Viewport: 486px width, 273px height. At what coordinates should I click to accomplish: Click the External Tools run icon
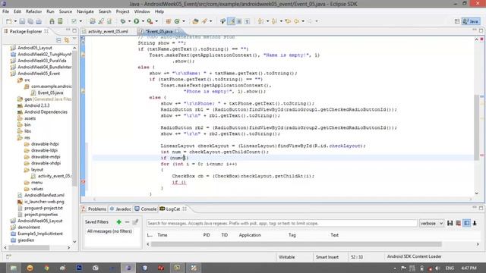[x=150, y=21]
